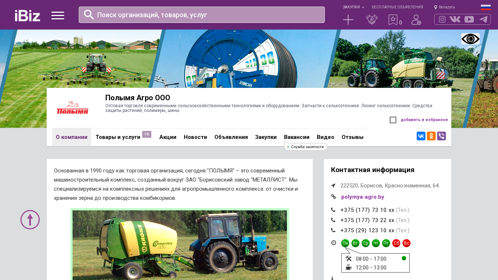Image resolution: width=498 pixels, height=280 pixels.
Task: Click phone icon beside +375 (177) 73 22
Action: (x=333, y=220)
